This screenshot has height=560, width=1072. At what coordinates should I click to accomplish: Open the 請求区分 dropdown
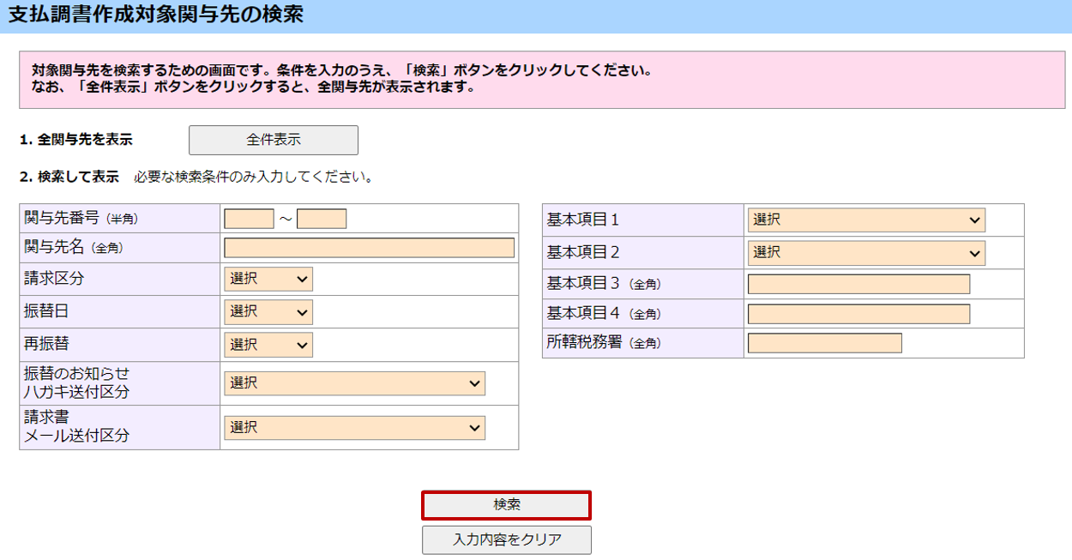(x=268, y=280)
